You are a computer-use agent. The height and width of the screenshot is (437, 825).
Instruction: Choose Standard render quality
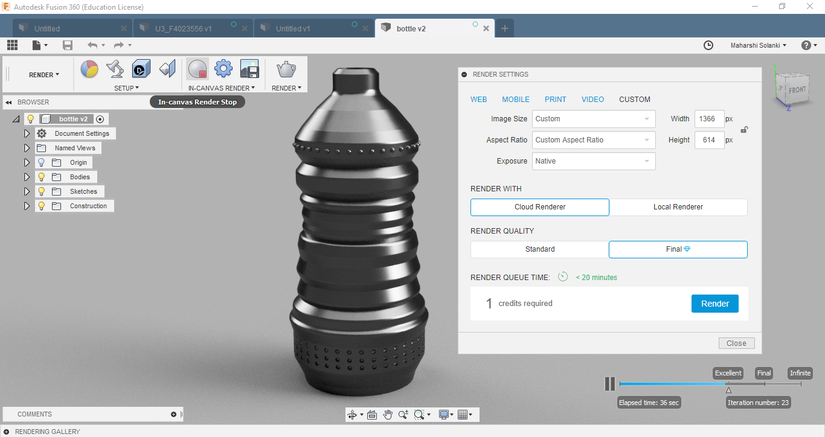pos(540,249)
